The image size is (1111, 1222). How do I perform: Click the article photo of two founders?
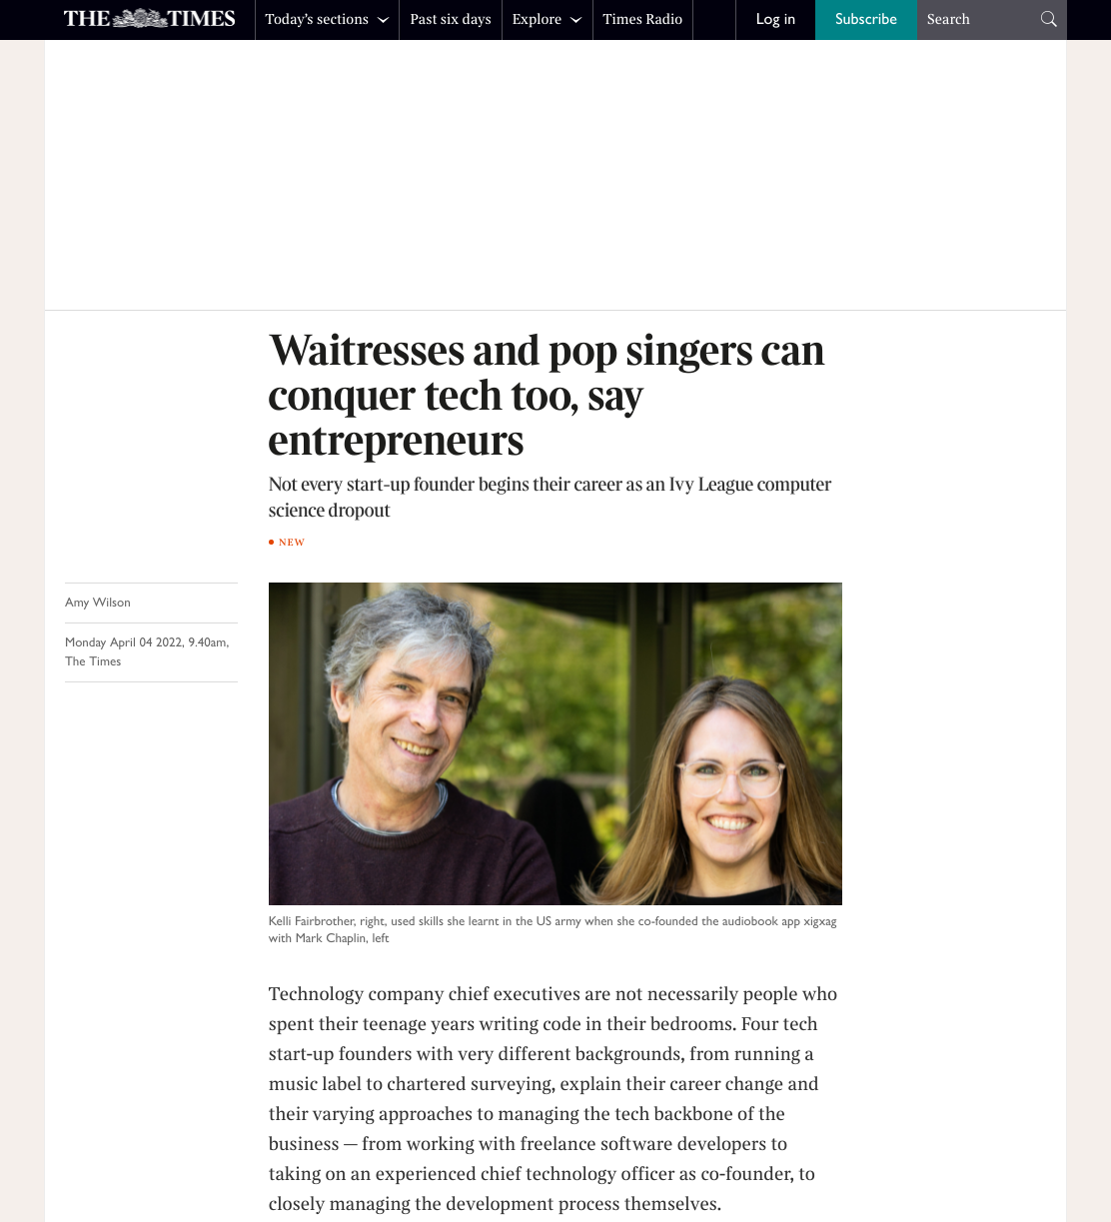555,743
